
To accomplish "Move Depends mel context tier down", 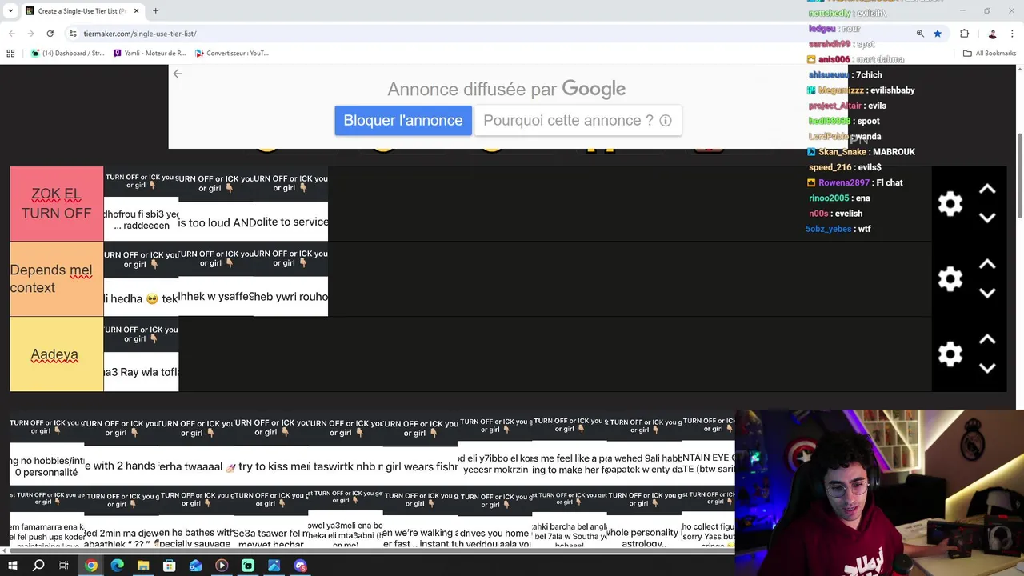I will tap(987, 293).
